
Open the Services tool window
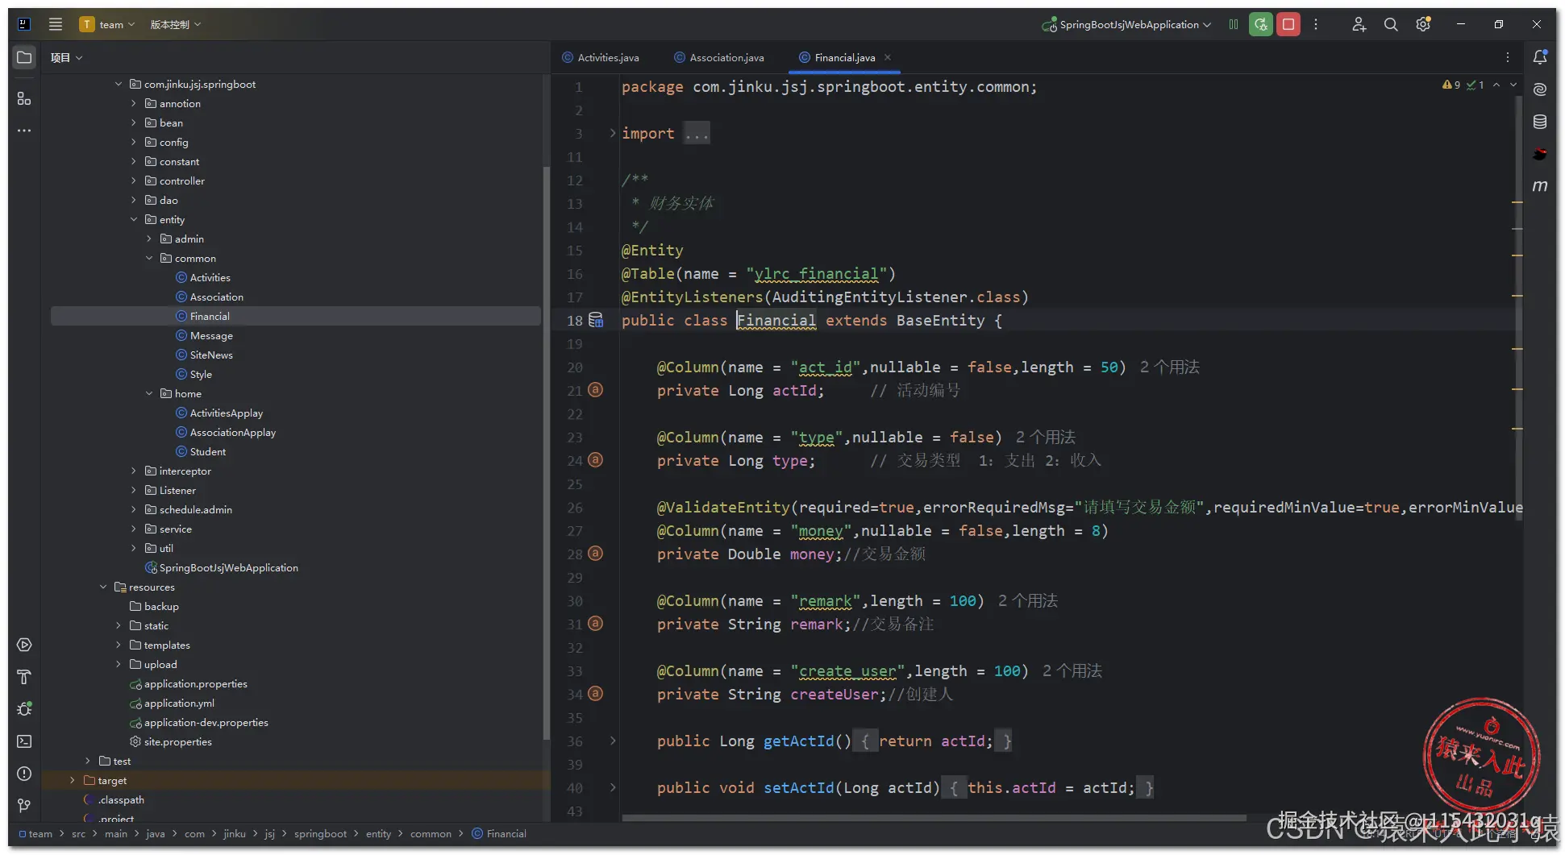coord(24,645)
